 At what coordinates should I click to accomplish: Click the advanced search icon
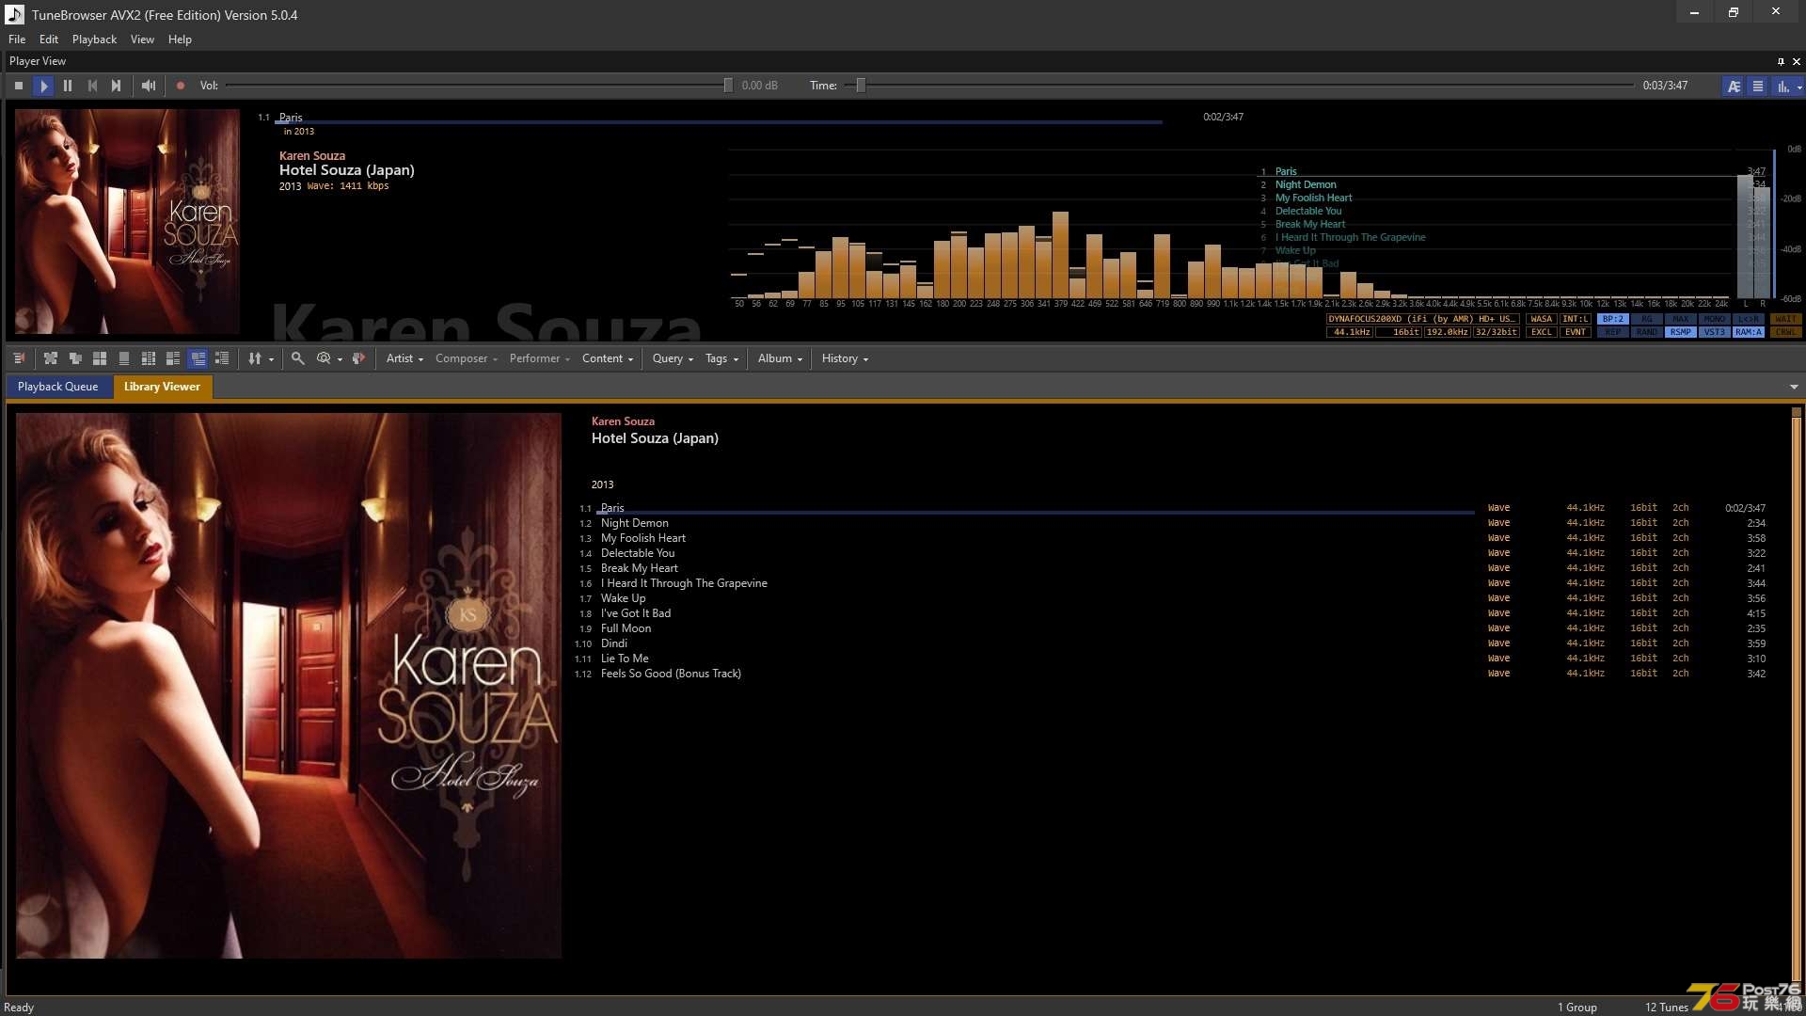[324, 358]
